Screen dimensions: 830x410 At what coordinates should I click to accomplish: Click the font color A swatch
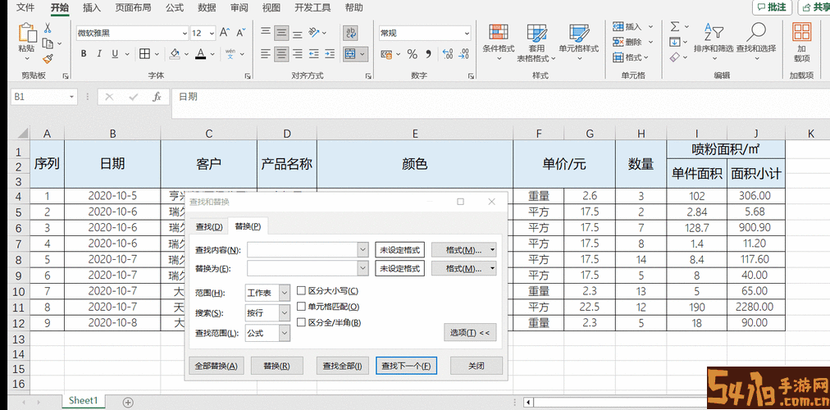pyautogui.click(x=200, y=53)
